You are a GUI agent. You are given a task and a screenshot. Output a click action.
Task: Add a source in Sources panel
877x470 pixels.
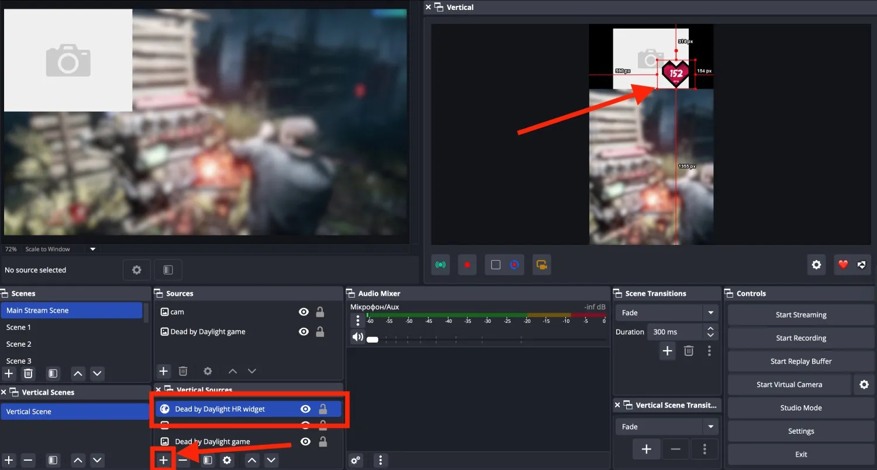tap(164, 371)
